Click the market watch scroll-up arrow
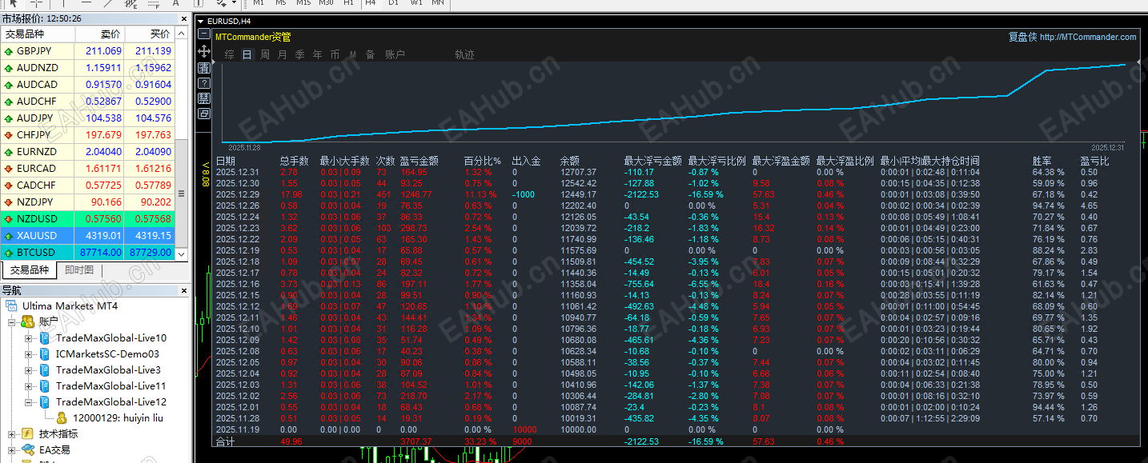Viewport: 1148px width, 463px height. (x=181, y=34)
